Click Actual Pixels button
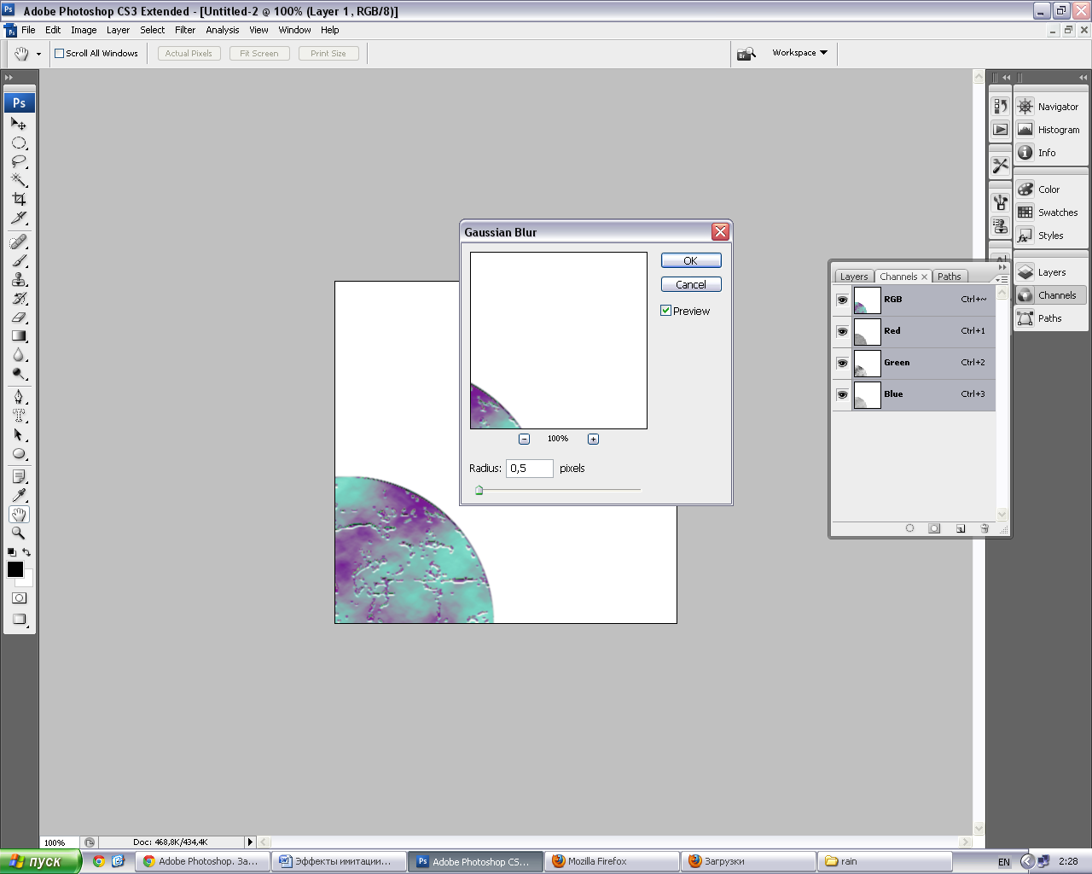 pyautogui.click(x=189, y=53)
